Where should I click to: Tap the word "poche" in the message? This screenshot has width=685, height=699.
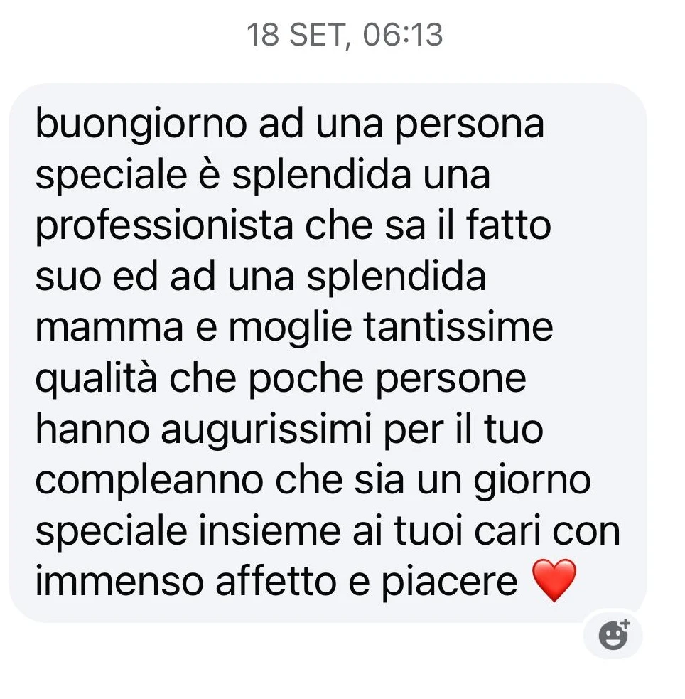coord(306,380)
